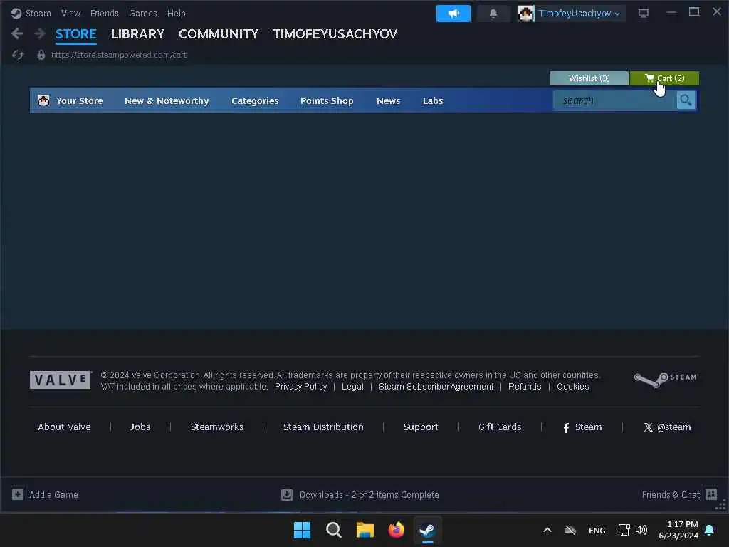
Task: Open the Labs link
Action: pos(433,100)
